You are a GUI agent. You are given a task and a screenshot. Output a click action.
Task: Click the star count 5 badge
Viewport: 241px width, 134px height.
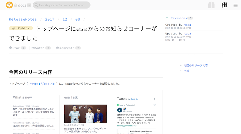click(24, 48)
